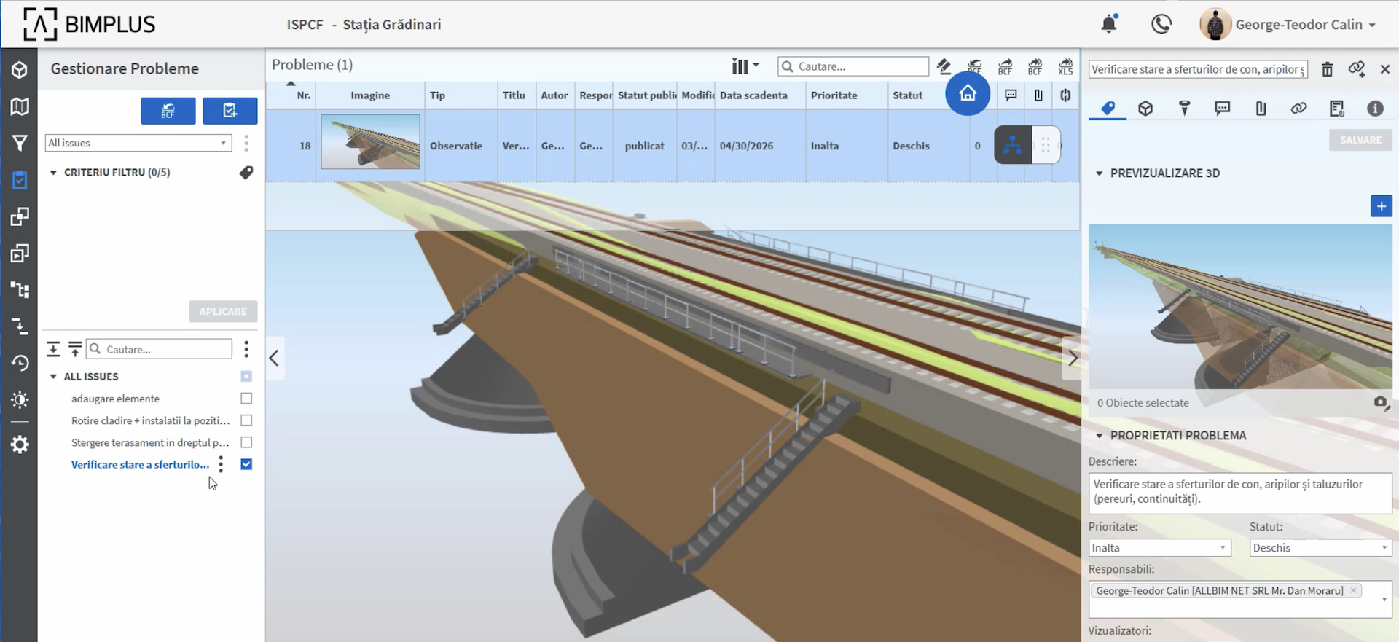The height and width of the screenshot is (642, 1399).
Task: Click the lighting sun icon in sidebar
Action: [20, 399]
